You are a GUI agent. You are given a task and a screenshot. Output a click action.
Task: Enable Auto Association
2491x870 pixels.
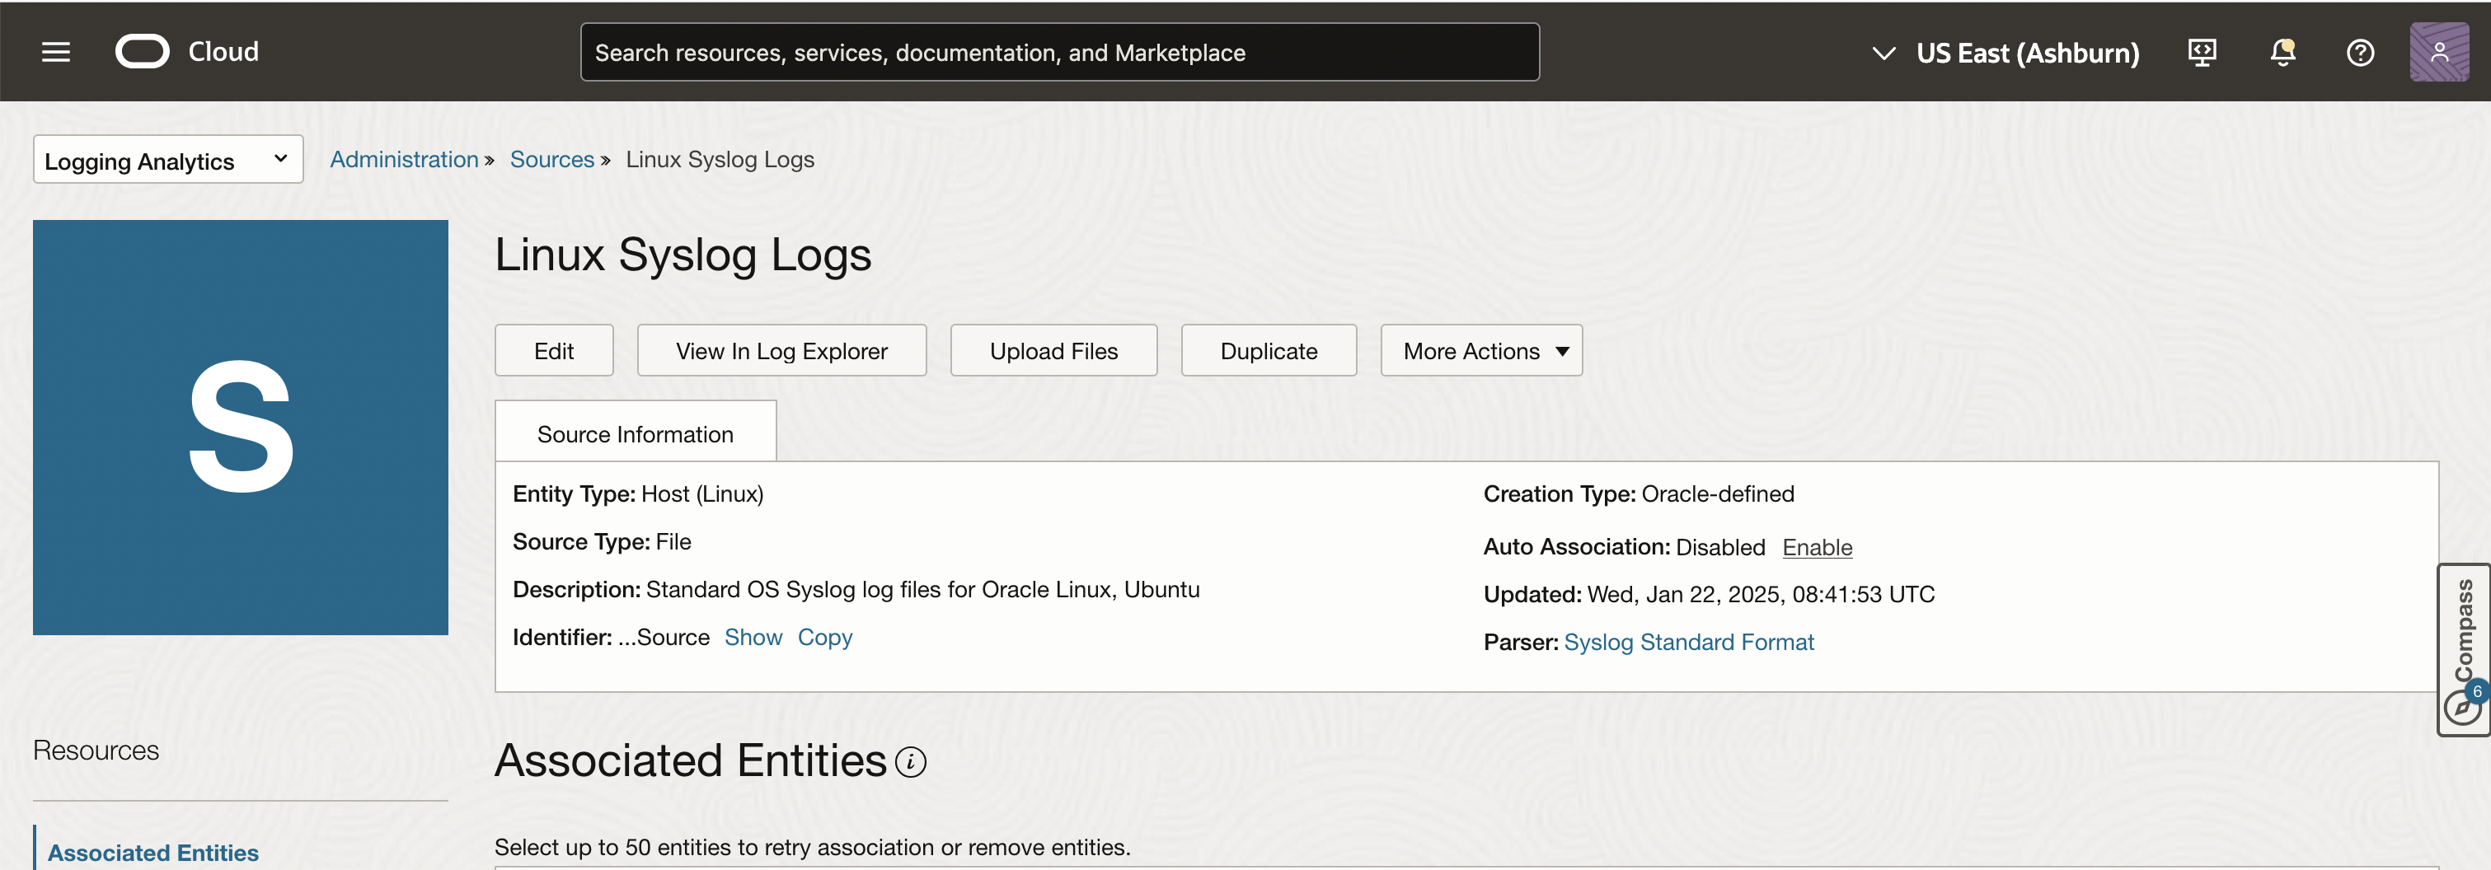[x=1817, y=547]
